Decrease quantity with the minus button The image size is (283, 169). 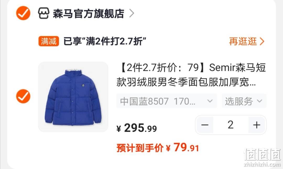[205, 125]
